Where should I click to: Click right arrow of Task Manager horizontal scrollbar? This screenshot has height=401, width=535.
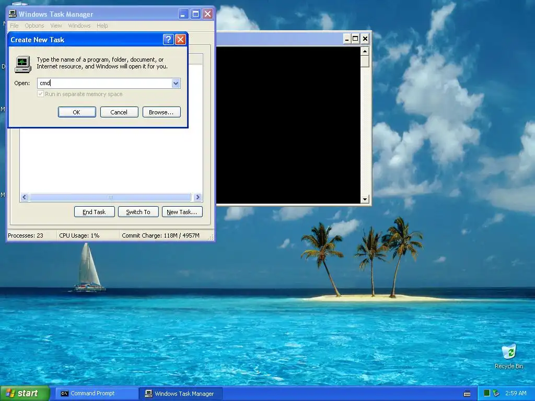pyautogui.click(x=197, y=197)
